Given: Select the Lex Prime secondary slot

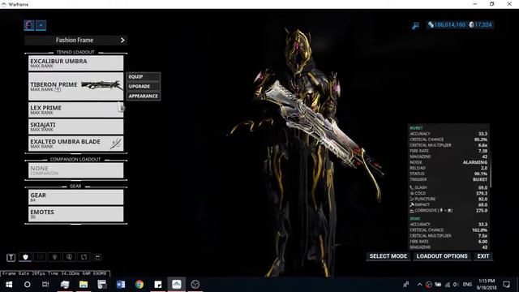Looking at the screenshot, I should pos(75,109).
